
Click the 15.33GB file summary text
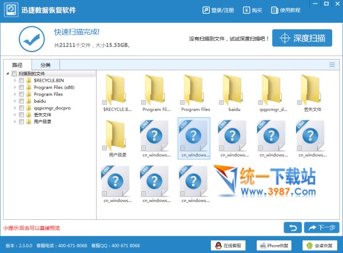pos(92,45)
